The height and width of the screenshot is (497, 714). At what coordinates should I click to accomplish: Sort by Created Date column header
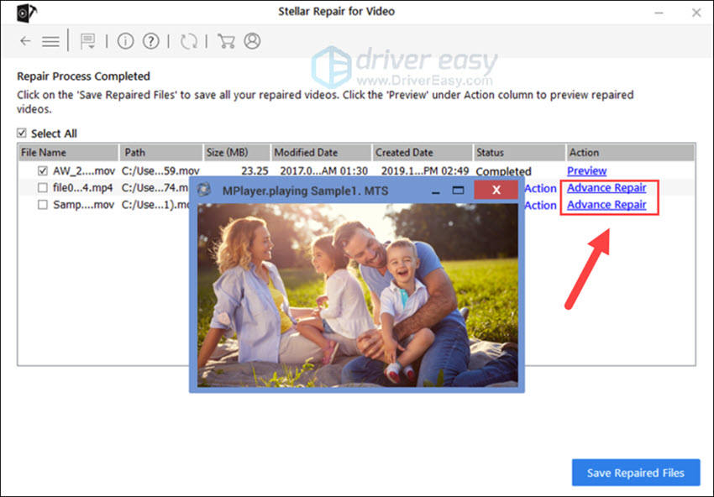click(423, 153)
